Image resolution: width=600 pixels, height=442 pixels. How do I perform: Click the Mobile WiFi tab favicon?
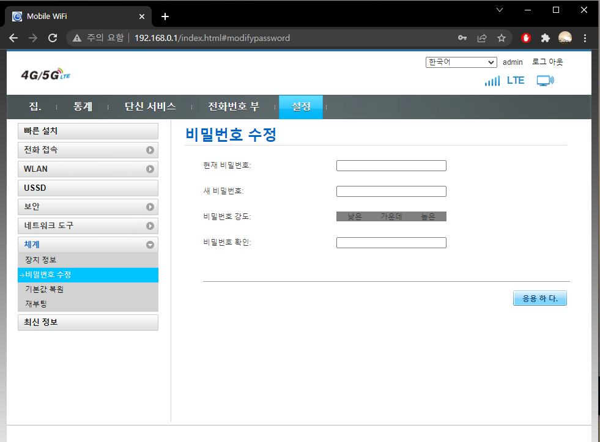click(x=17, y=17)
